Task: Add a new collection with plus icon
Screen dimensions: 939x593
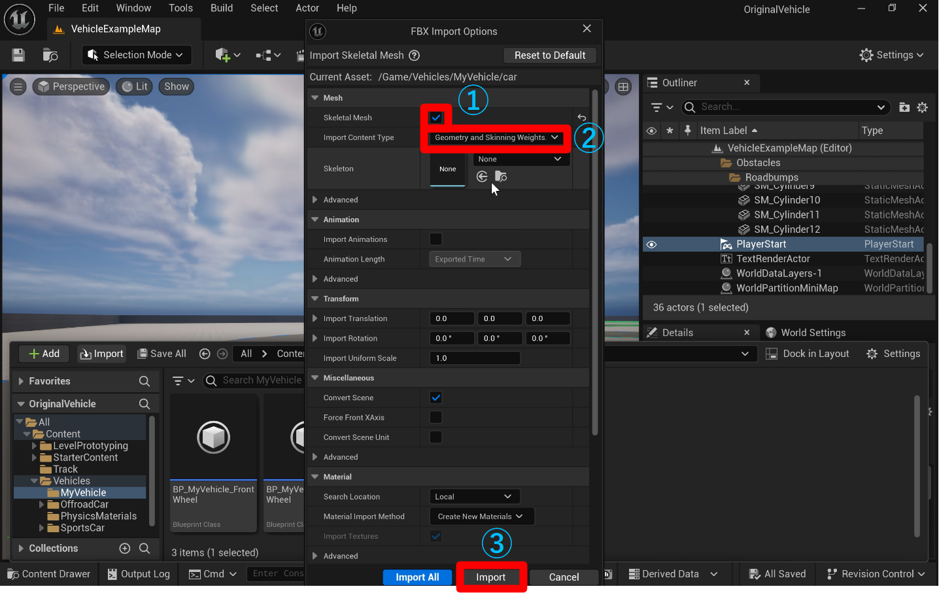Action: click(x=125, y=549)
